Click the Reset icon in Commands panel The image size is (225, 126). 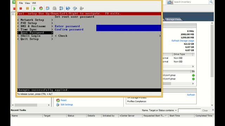coord(58,100)
